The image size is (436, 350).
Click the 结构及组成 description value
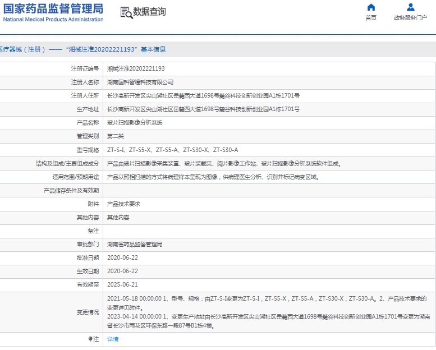pyautogui.click(x=224, y=163)
